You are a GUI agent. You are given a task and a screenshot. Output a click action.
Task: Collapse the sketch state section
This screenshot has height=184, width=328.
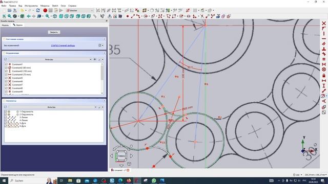click(x=104, y=39)
